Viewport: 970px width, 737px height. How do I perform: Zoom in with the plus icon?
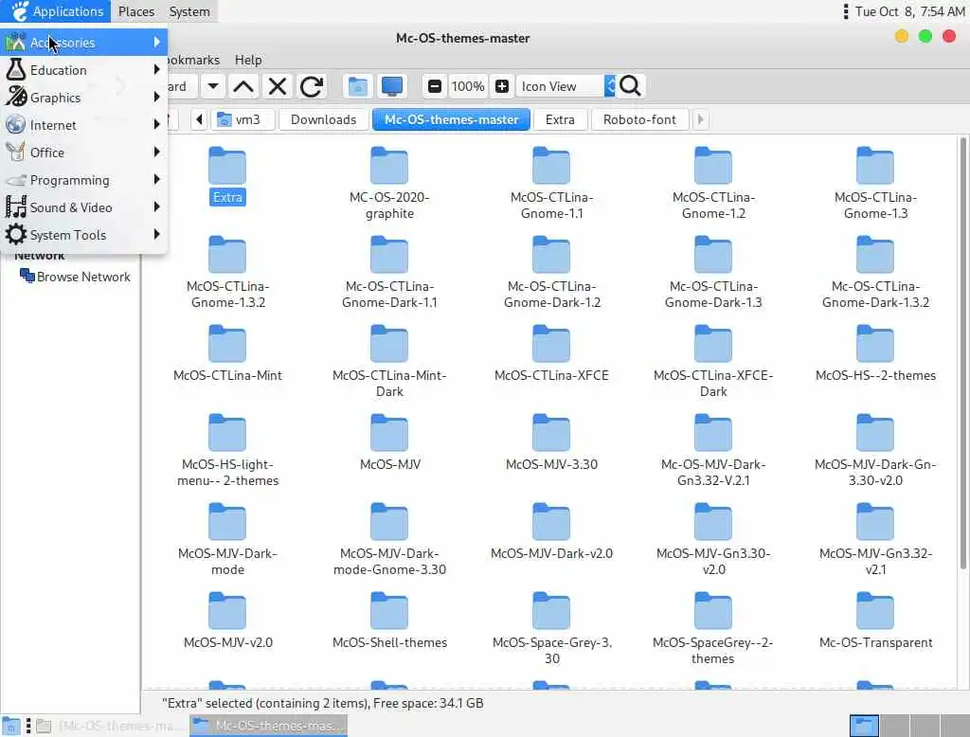coord(502,86)
